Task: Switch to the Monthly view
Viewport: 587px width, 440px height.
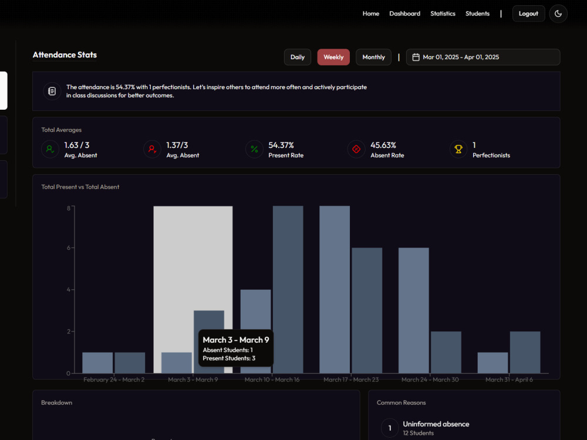Action: pos(373,57)
